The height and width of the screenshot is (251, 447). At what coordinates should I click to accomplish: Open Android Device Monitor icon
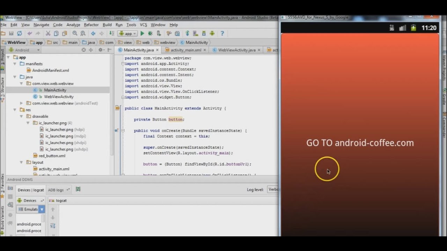coord(212,33)
